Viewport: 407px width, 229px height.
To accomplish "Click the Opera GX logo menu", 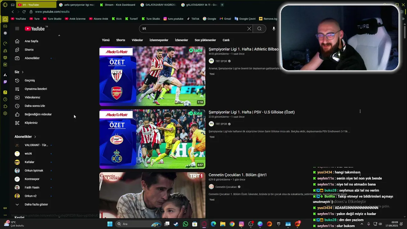I will point(5,5).
